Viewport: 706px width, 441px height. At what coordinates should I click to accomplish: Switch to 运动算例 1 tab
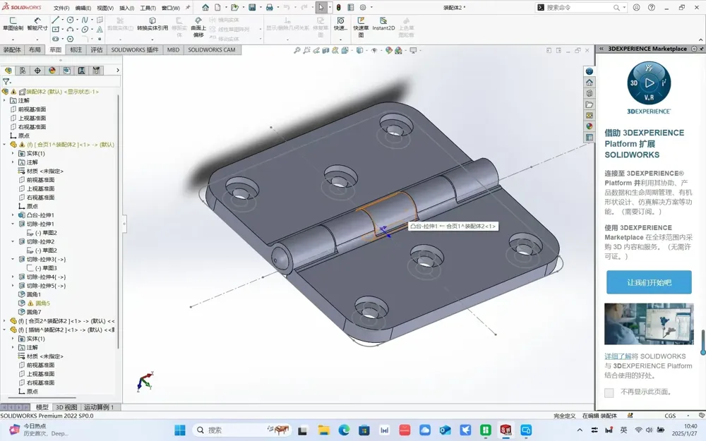click(x=99, y=407)
